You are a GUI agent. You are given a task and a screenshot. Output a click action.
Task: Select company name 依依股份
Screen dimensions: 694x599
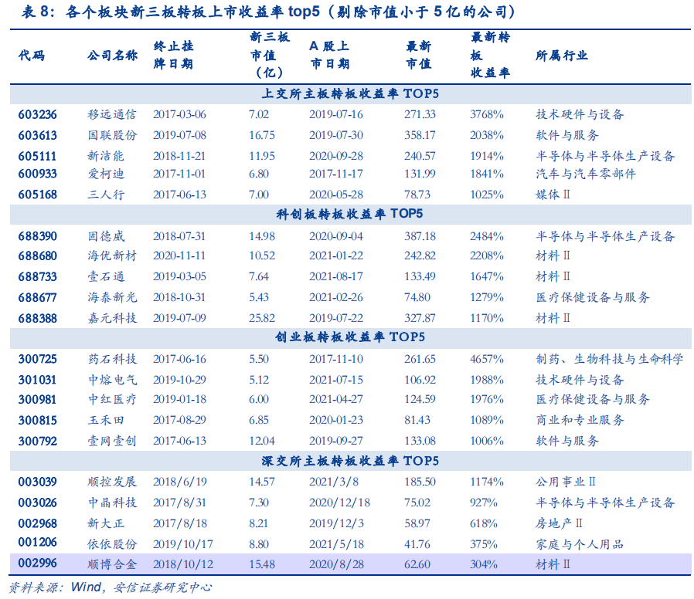pyautogui.click(x=112, y=545)
